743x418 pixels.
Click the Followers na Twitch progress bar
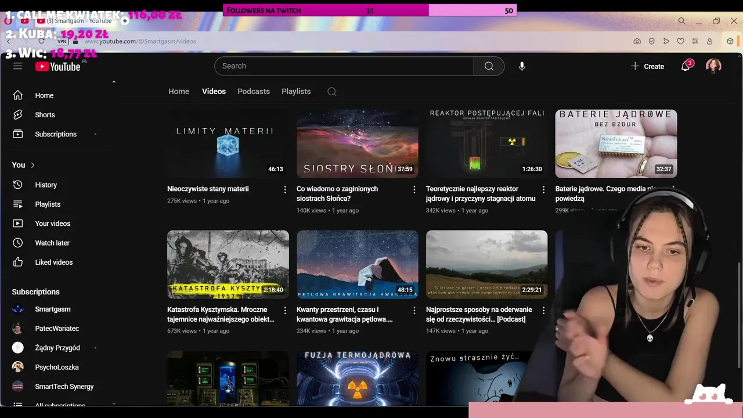point(370,10)
